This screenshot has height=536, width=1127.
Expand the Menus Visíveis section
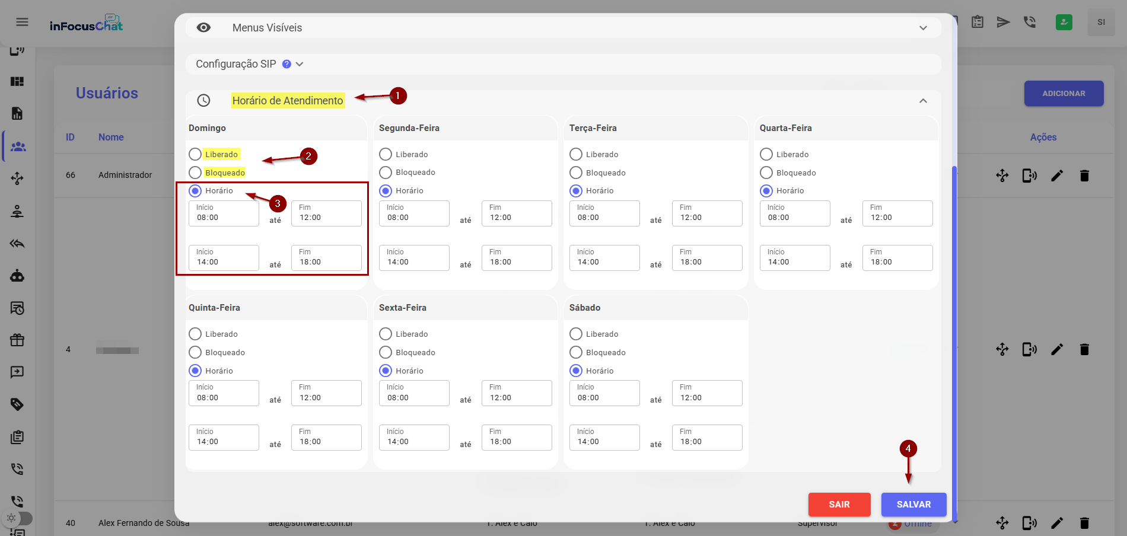(922, 28)
